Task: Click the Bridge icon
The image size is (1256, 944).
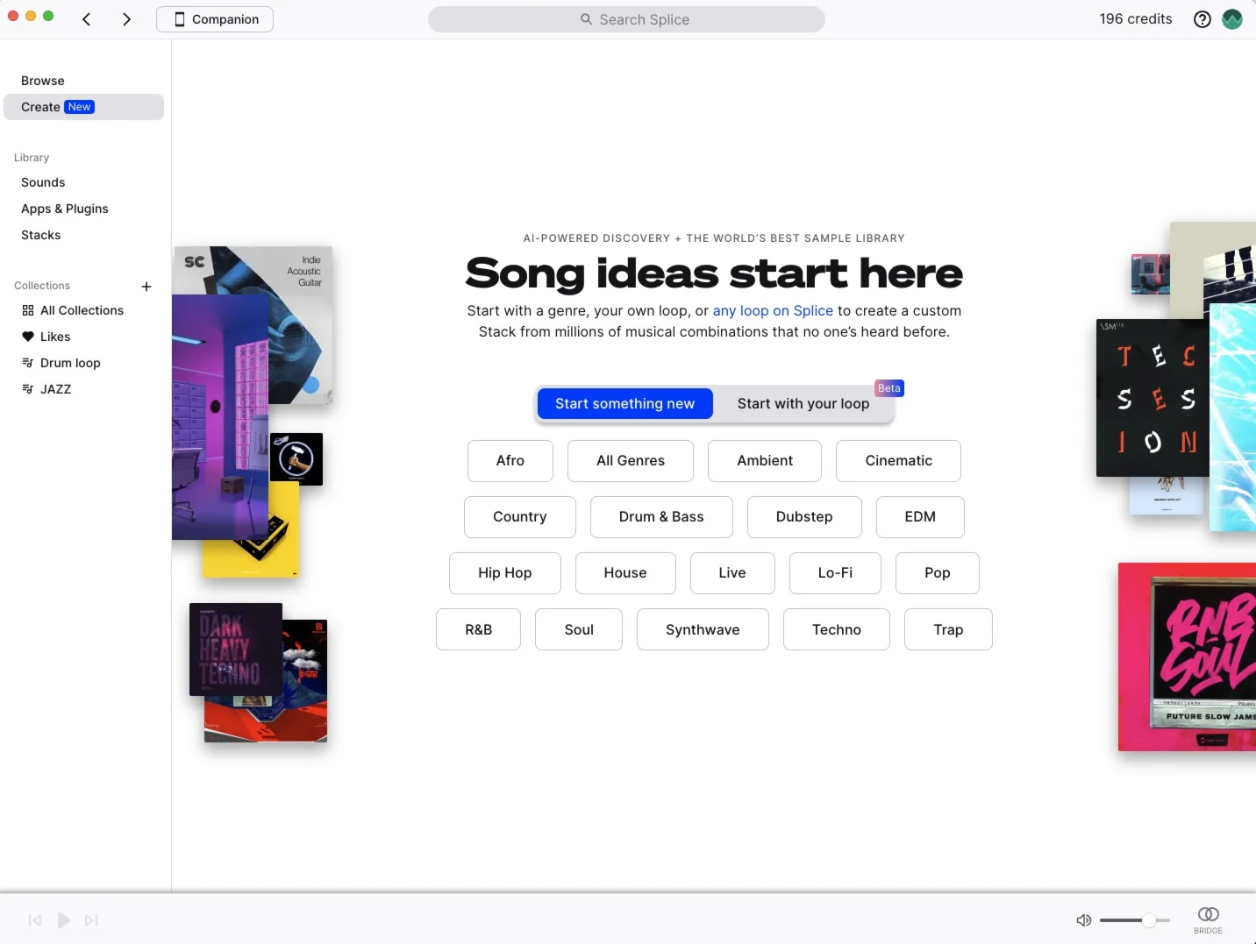Action: [1208, 919]
